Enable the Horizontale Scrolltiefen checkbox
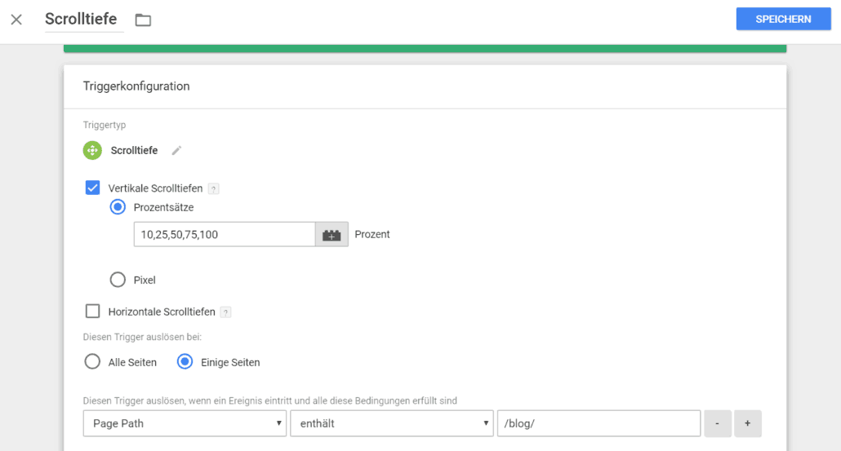The height and width of the screenshot is (451, 841). [x=93, y=312]
